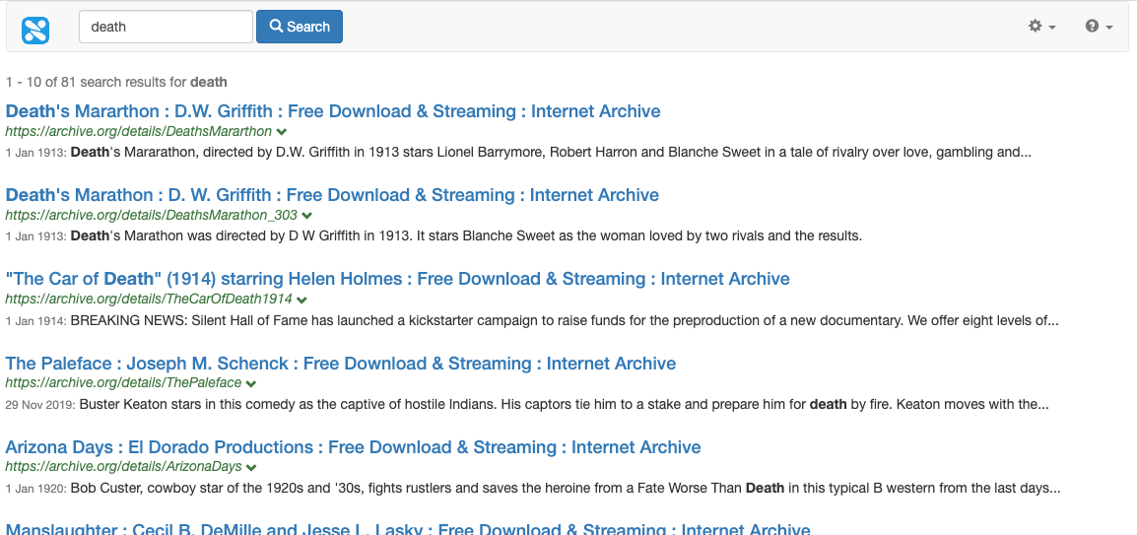This screenshot has height=535, width=1137.
Task: Expand arrow beside ArizonaDays URL
Action: pos(251,467)
